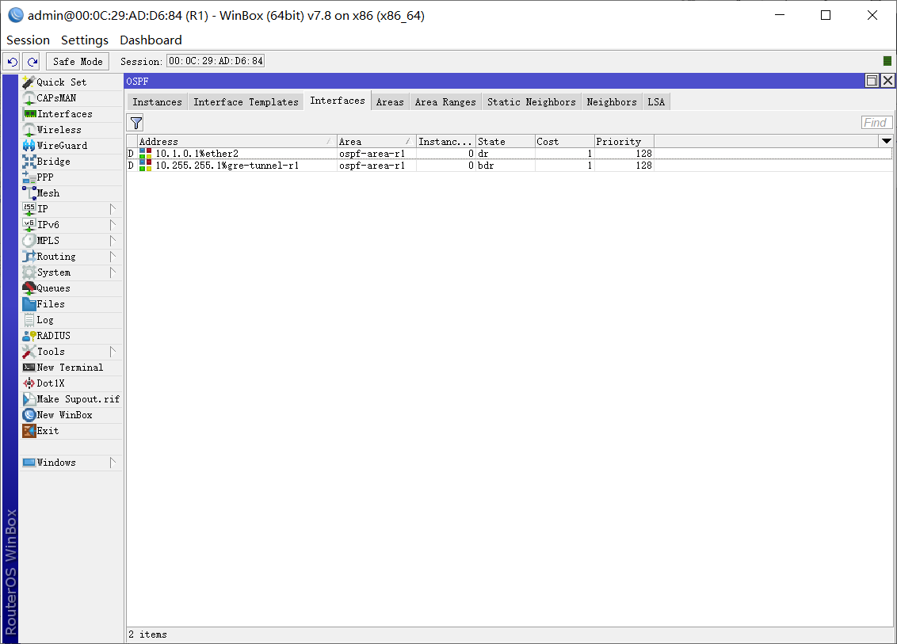Click the Find search field
Image resolution: width=897 pixels, height=644 pixels.
876,123
